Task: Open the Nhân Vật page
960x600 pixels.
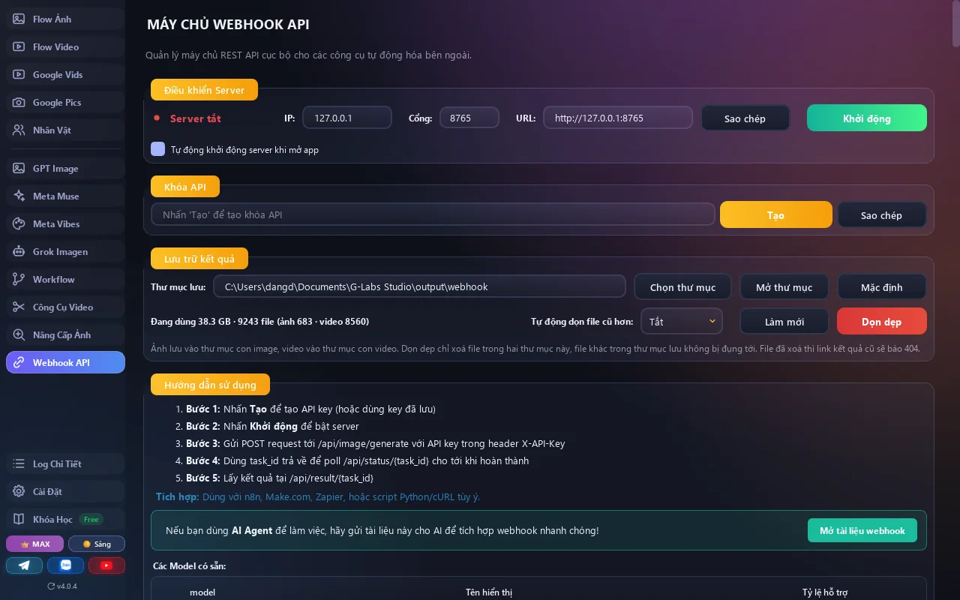Action: (x=65, y=130)
